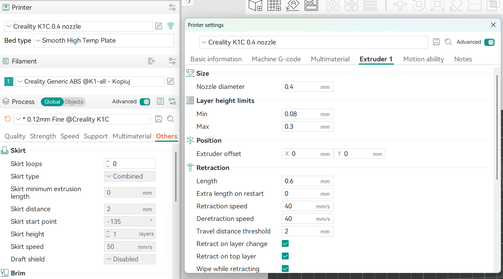The image size is (503, 279).
Task: Open compare presets icon in Process row
Action: click(172, 101)
